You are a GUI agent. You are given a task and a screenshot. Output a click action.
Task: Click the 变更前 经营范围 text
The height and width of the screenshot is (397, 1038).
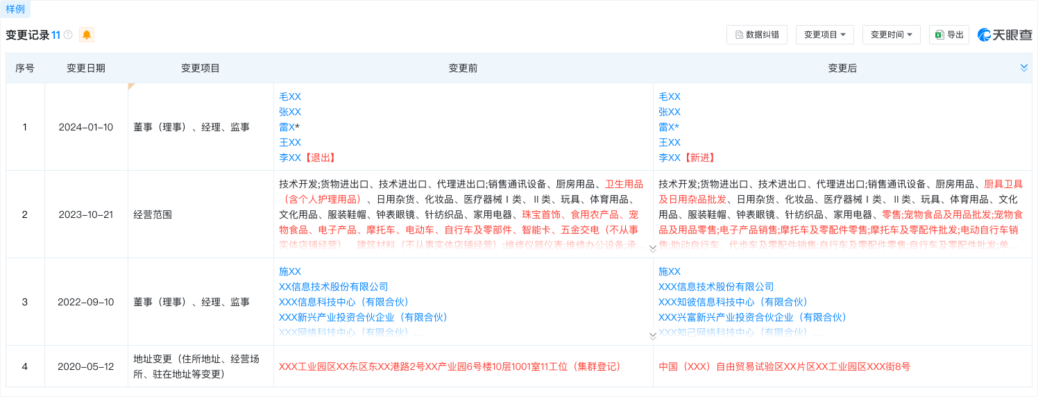point(461,214)
